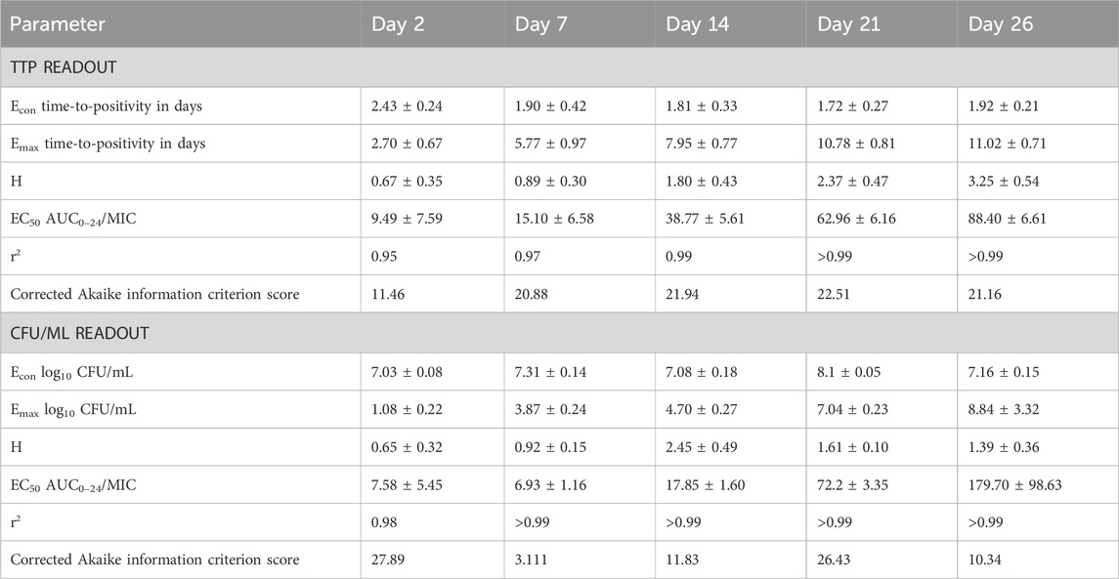Screen dimensions: 1119x579
Task: Click the Parameter column header
Action: tap(61, 23)
